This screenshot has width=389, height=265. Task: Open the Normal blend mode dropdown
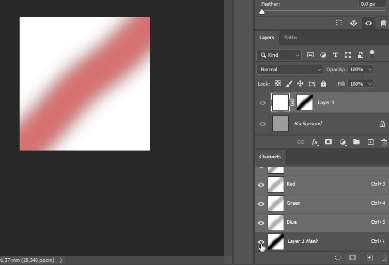point(290,70)
